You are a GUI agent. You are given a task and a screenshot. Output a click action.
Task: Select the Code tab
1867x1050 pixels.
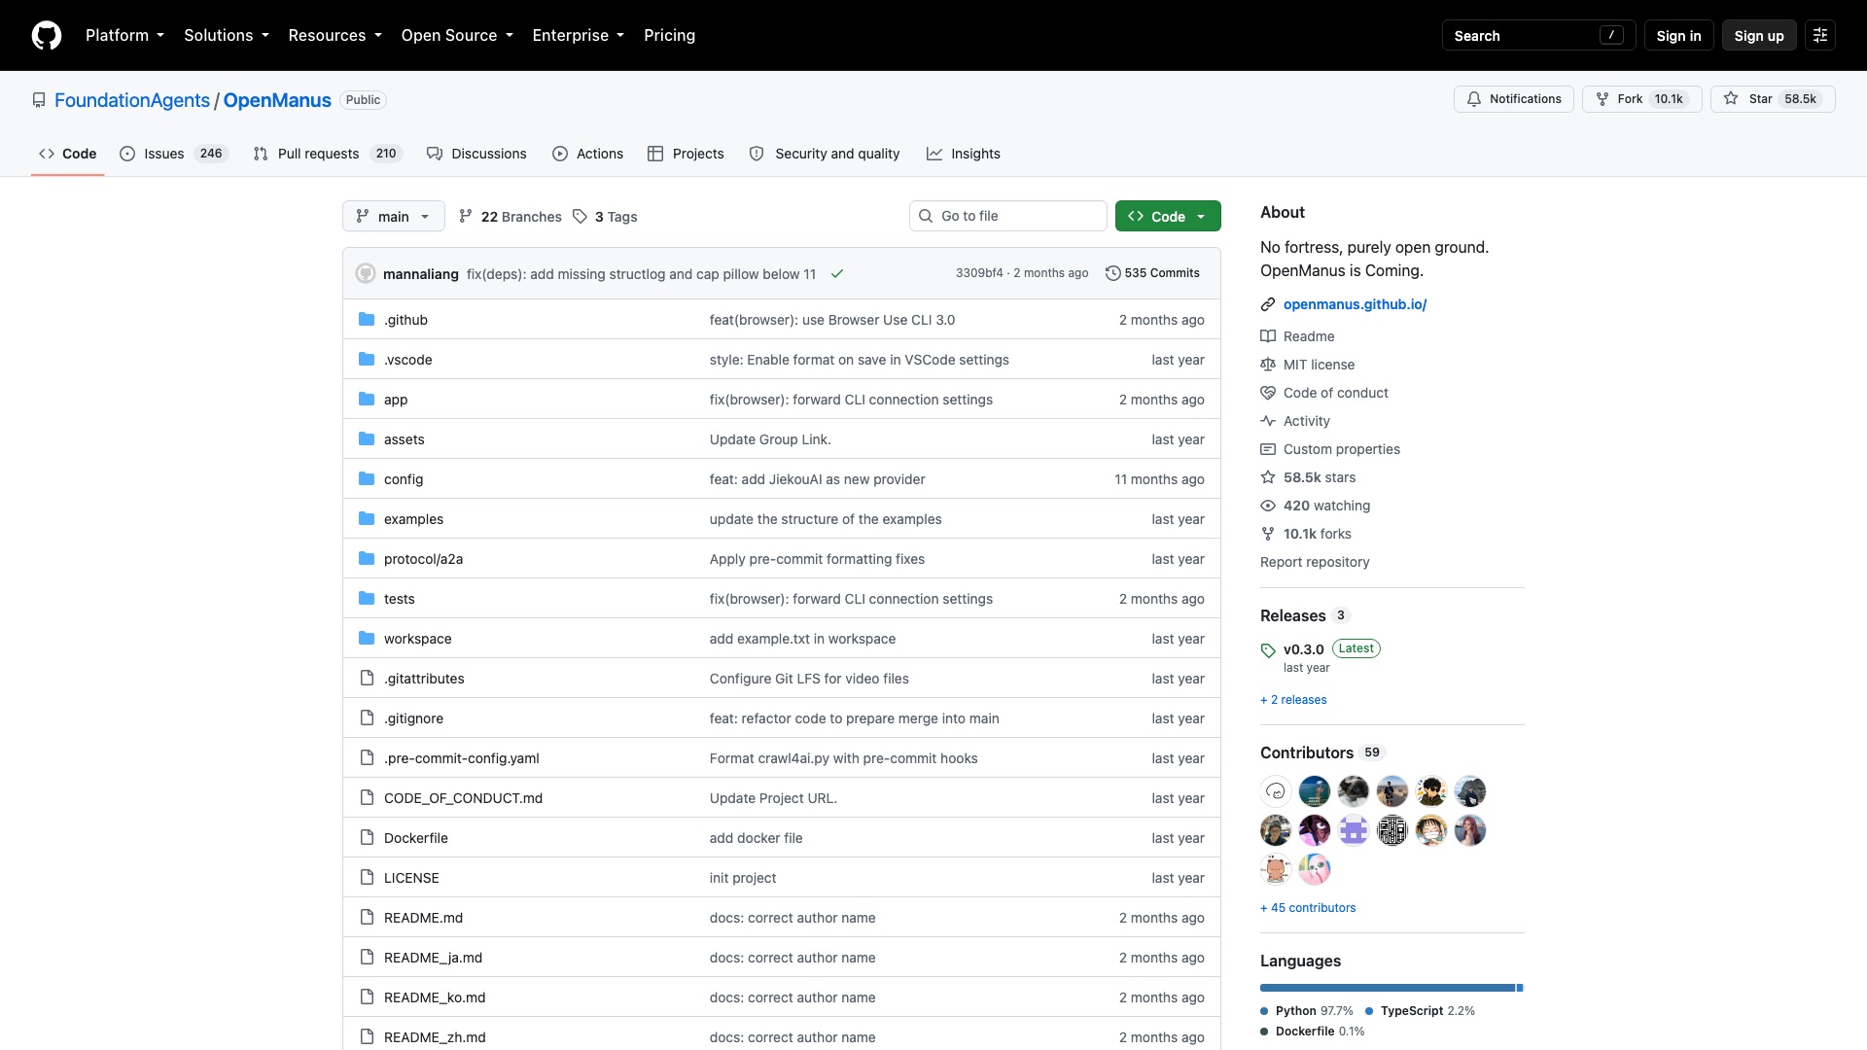67,154
